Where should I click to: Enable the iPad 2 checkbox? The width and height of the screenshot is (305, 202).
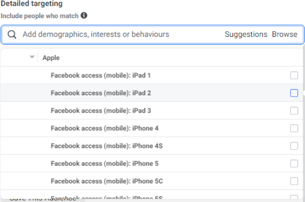[x=294, y=93]
